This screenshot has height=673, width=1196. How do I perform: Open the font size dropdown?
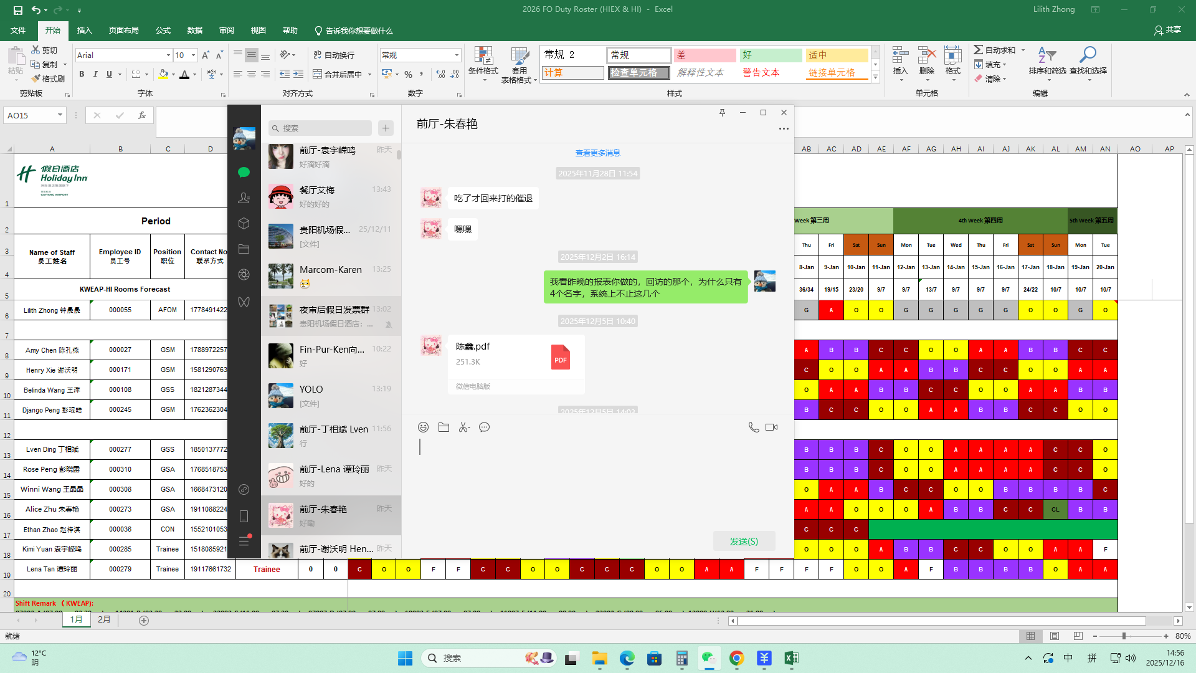[193, 55]
